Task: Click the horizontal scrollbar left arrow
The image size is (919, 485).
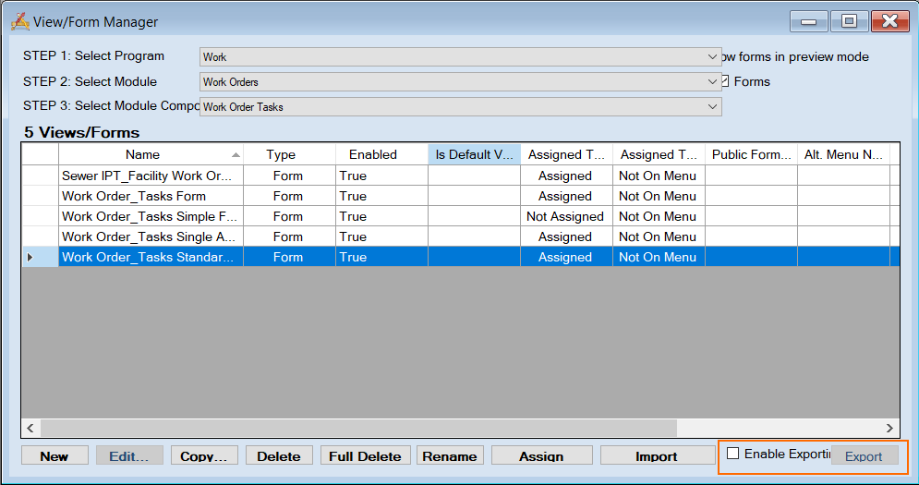Action: [30, 428]
